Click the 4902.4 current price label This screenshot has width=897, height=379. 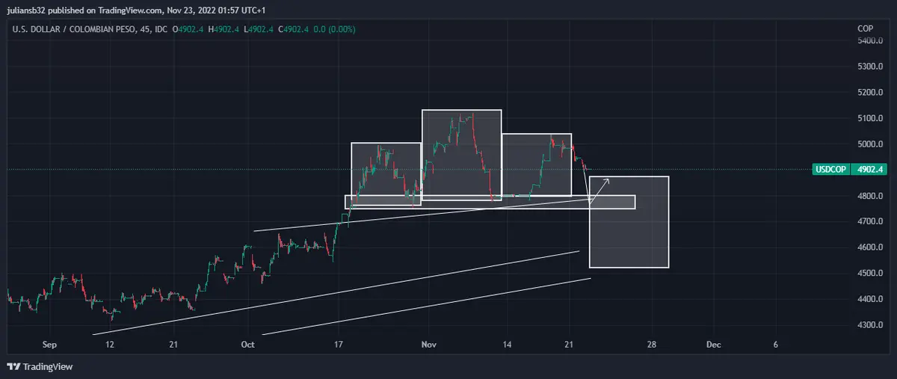[870, 170]
